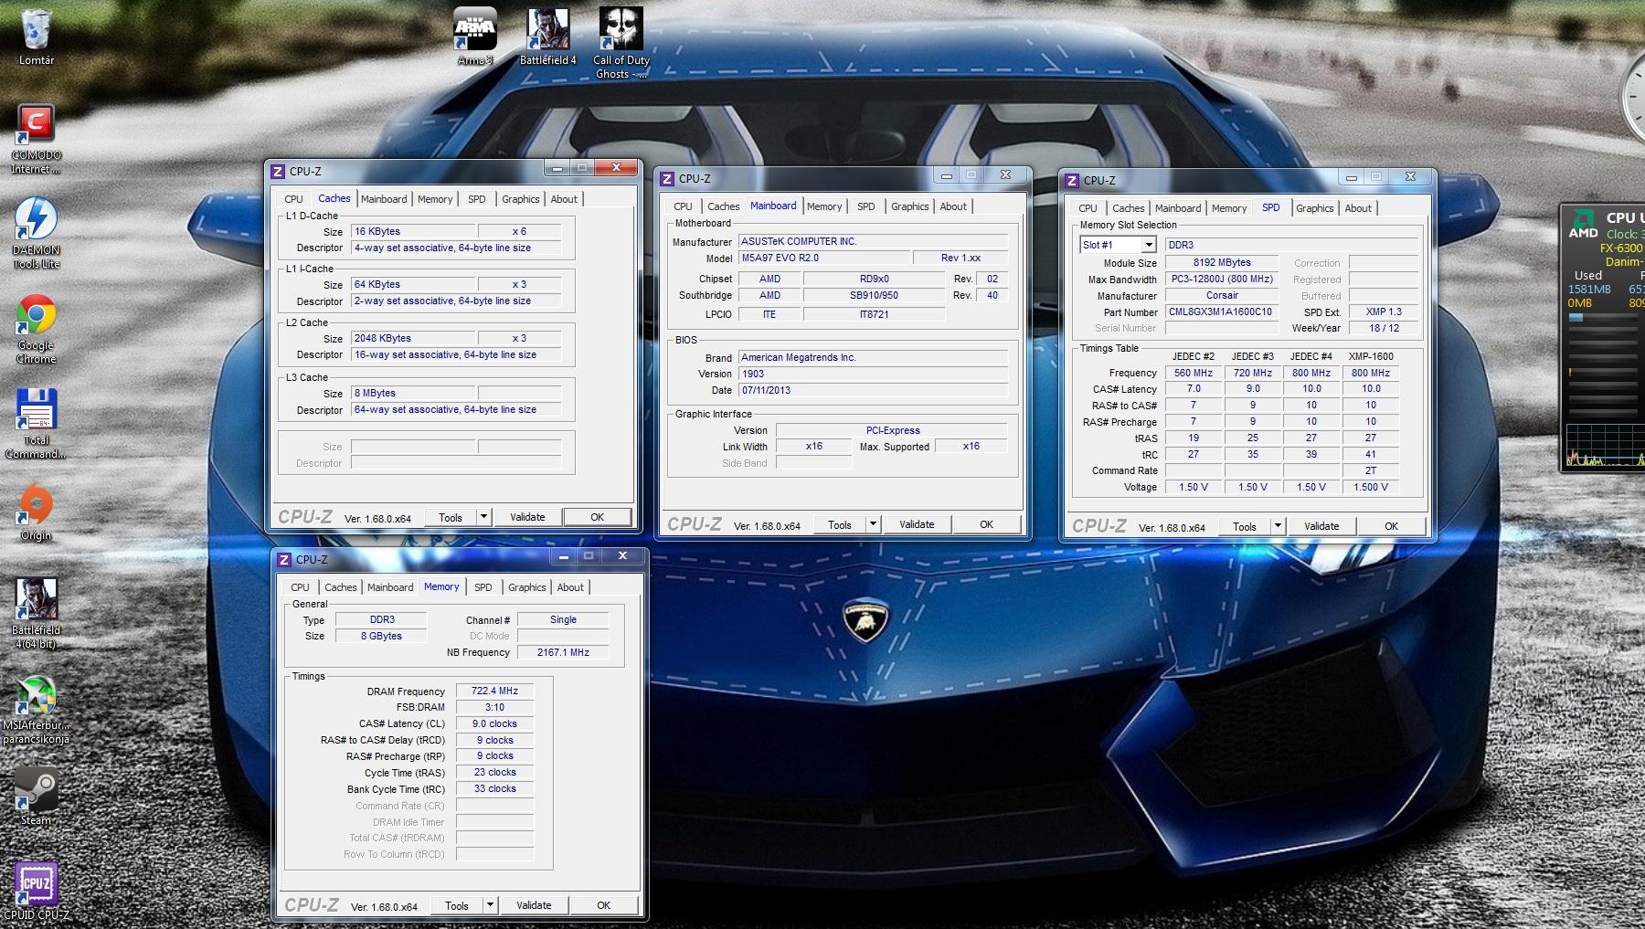Click the CPU-Z title icon in Memory window
The width and height of the screenshot is (1645, 929).
point(284,560)
